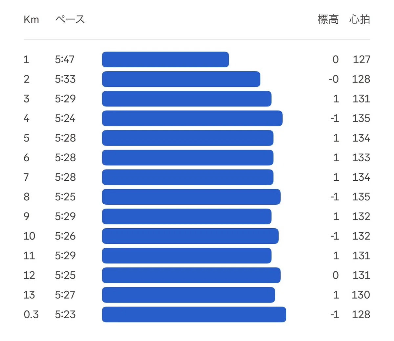The height and width of the screenshot is (341, 394).
Task: Click the 5:23 pace of the last split
Action: tap(65, 314)
